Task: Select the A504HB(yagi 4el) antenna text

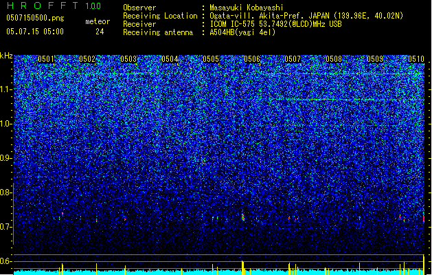Action: [x=242, y=32]
